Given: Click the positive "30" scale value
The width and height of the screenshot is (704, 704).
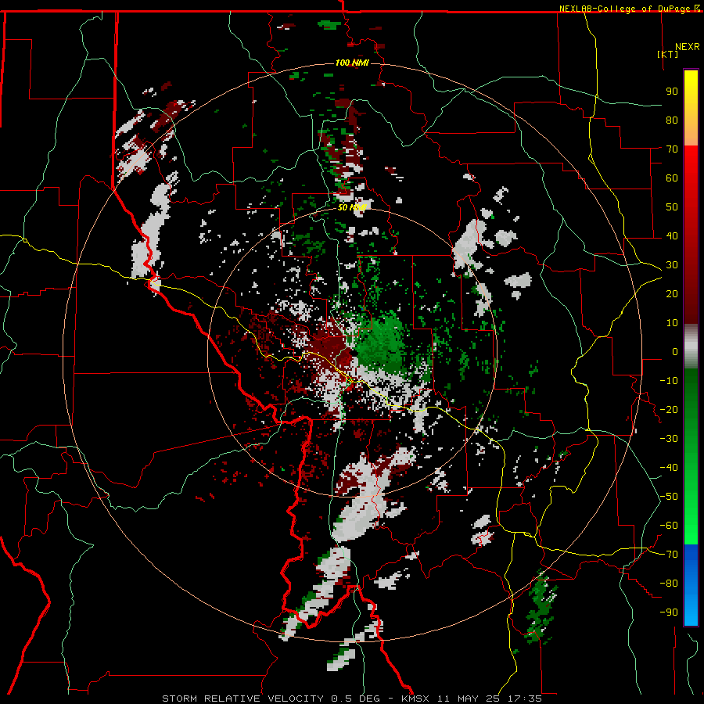Looking at the screenshot, I should click(x=672, y=265).
